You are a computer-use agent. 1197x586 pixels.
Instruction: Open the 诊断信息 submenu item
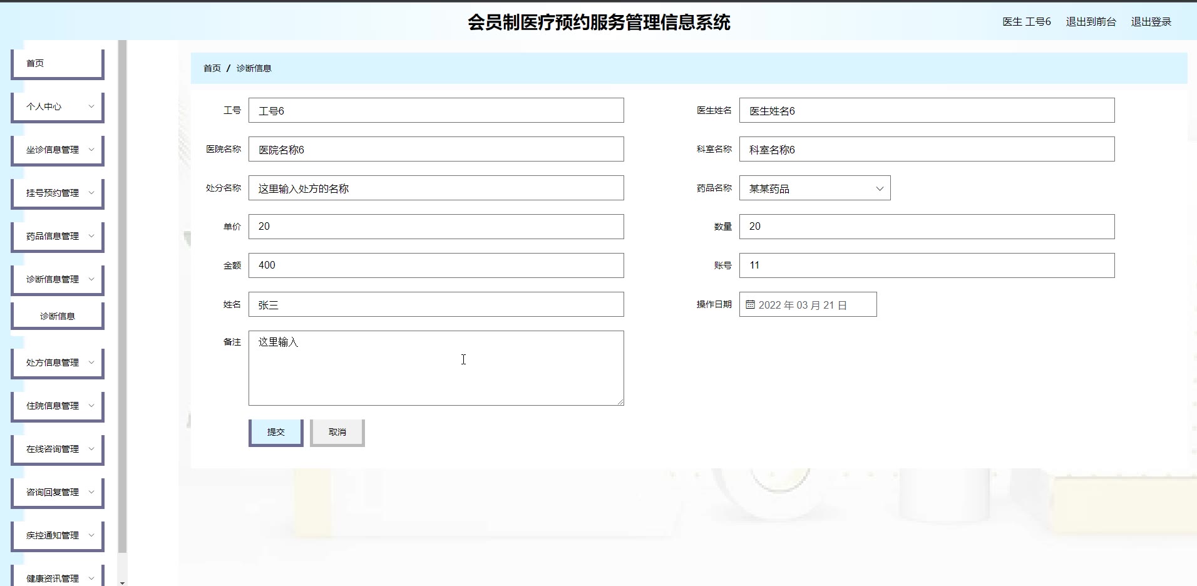[x=57, y=316]
